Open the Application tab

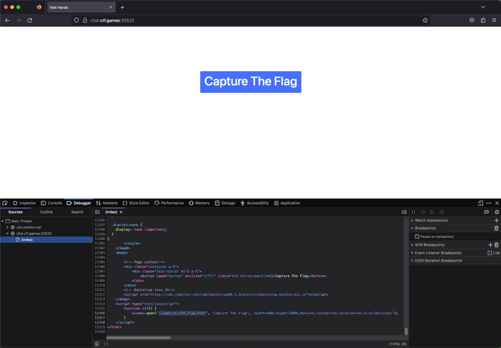(287, 203)
